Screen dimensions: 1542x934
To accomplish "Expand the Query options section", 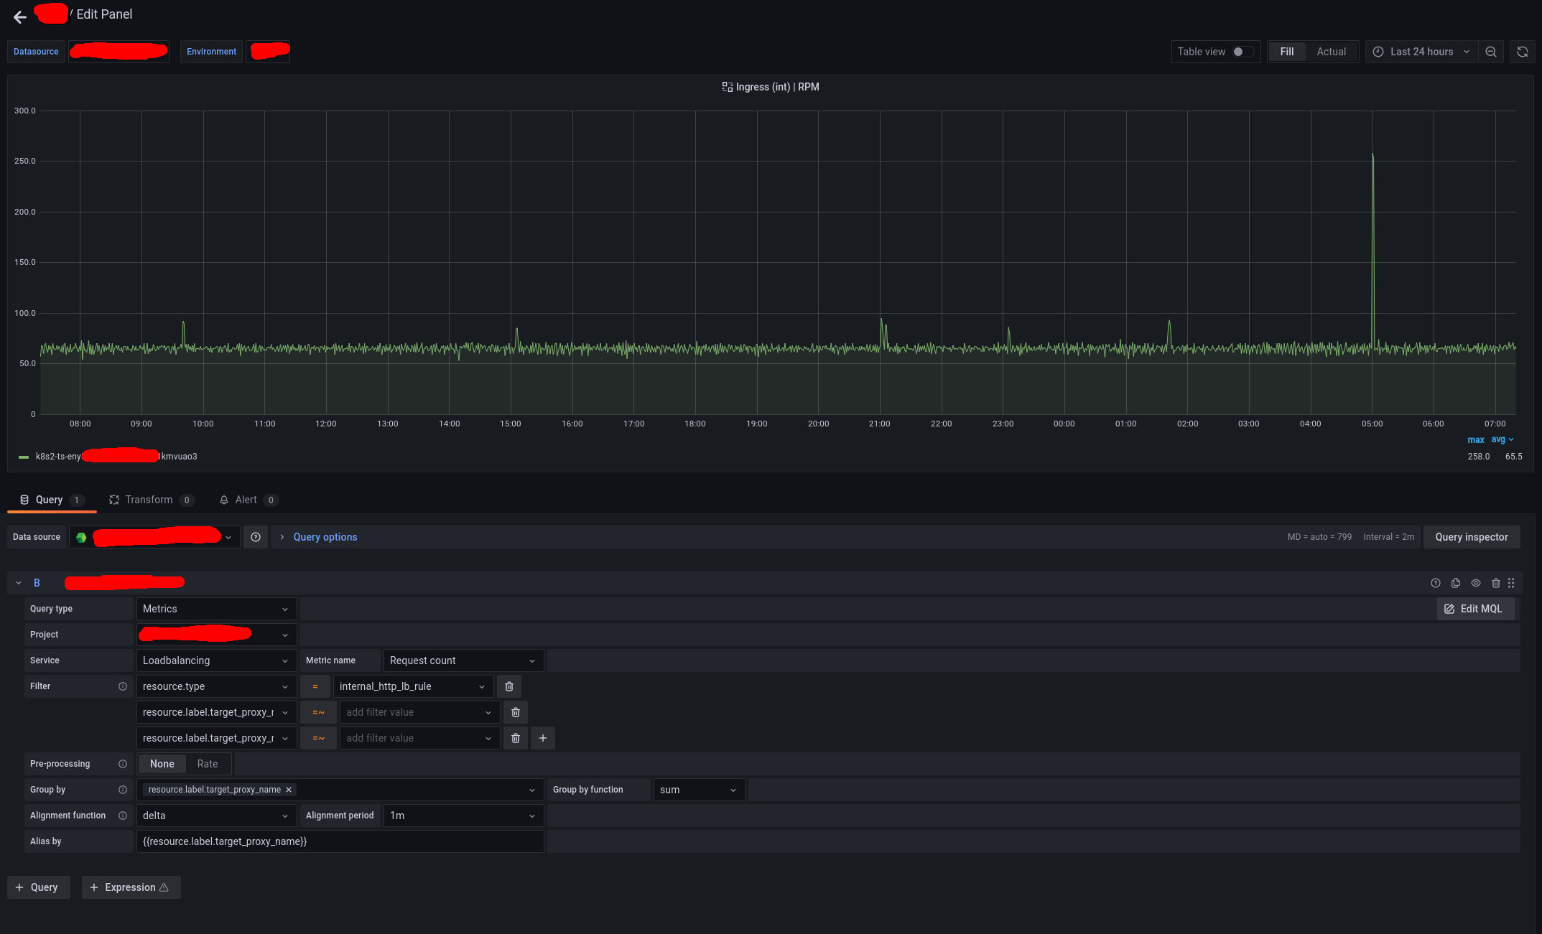I will click(x=325, y=536).
